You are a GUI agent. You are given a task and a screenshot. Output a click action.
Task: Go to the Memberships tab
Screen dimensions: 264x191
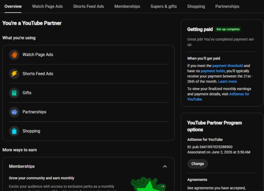click(x=127, y=7)
